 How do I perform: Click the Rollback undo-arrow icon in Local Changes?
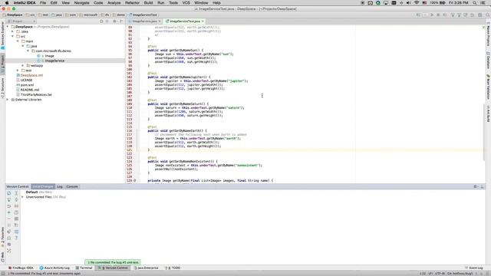click(x=8, y=206)
